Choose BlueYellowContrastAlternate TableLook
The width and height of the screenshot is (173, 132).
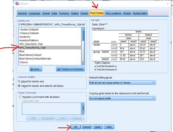[50, 59]
